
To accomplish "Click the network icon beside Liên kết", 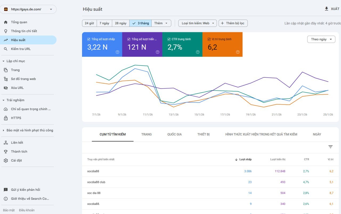I will click(x=6, y=142).
